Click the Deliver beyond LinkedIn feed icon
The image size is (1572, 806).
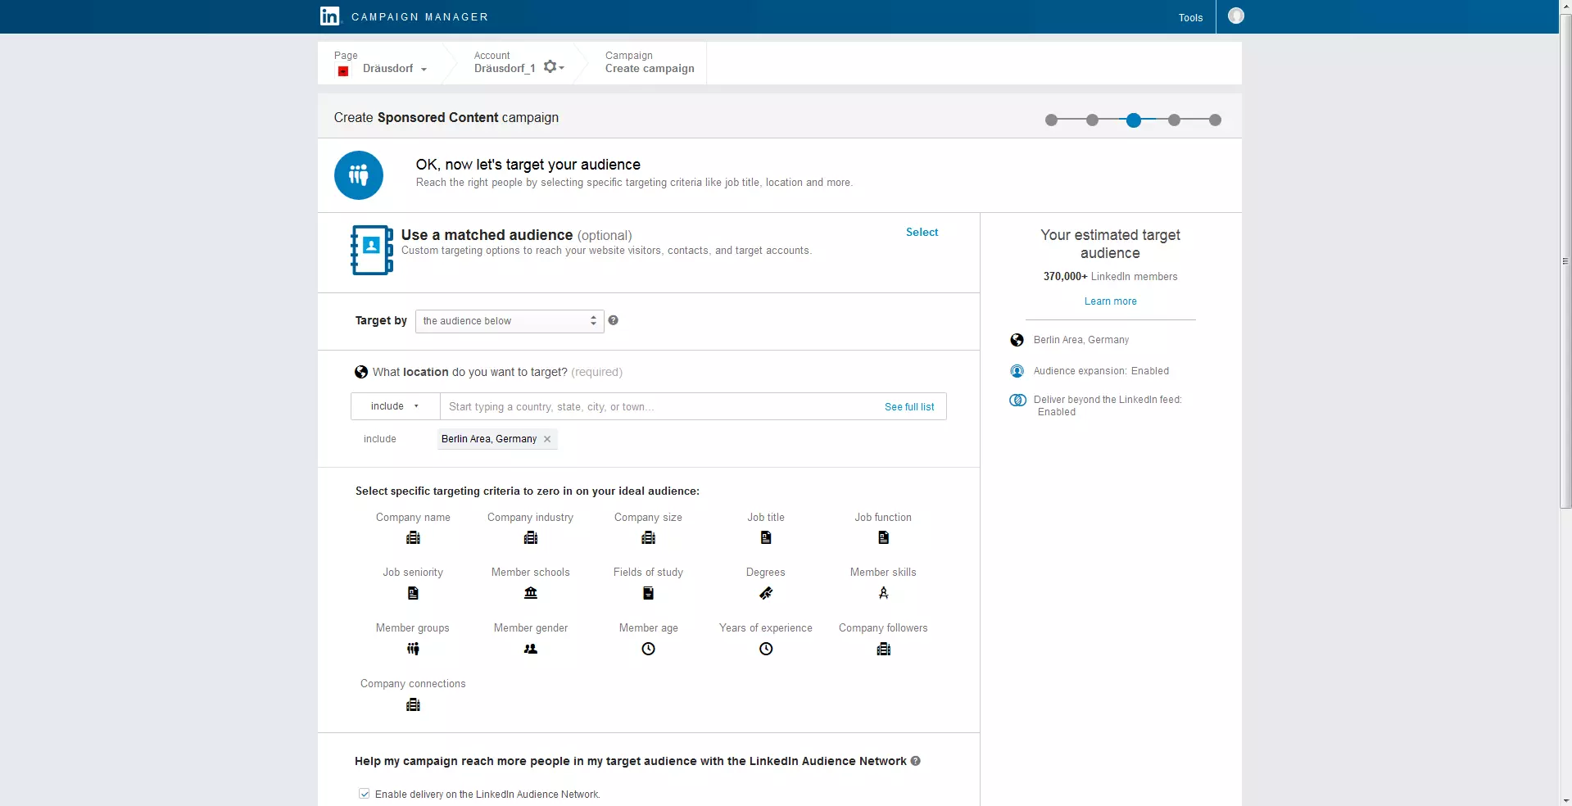tap(1017, 401)
